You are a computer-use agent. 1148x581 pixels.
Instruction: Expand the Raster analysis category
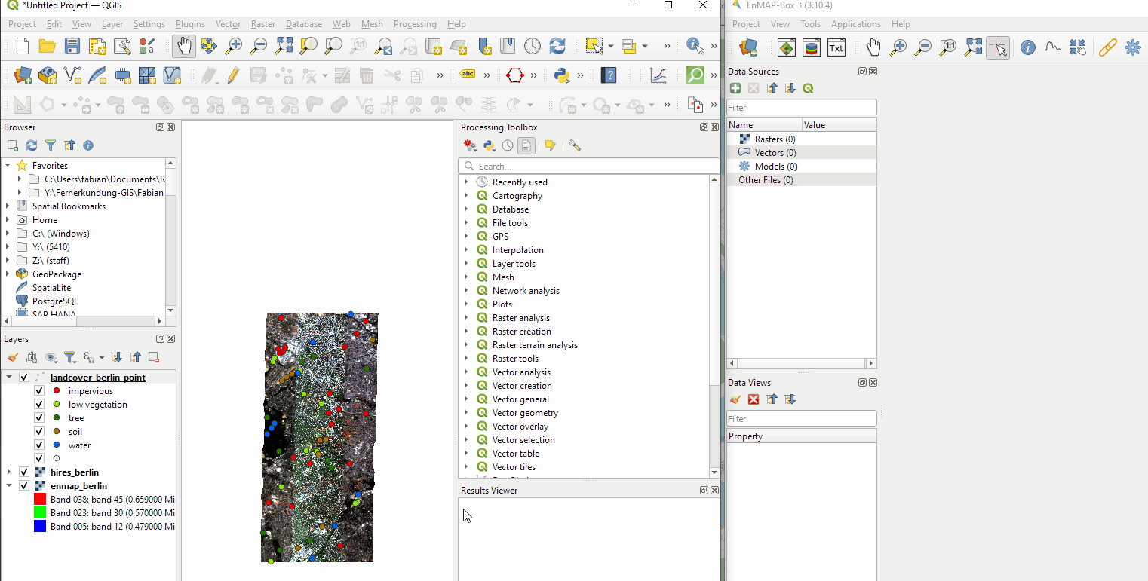pyautogui.click(x=465, y=317)
